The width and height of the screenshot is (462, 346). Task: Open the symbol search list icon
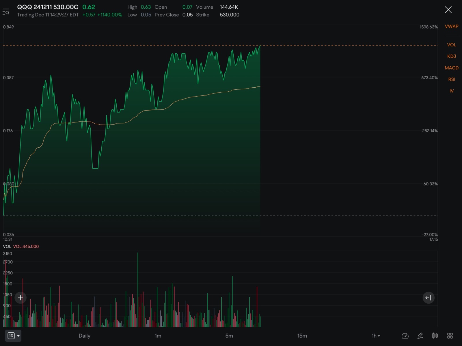(x=6, y=12)
